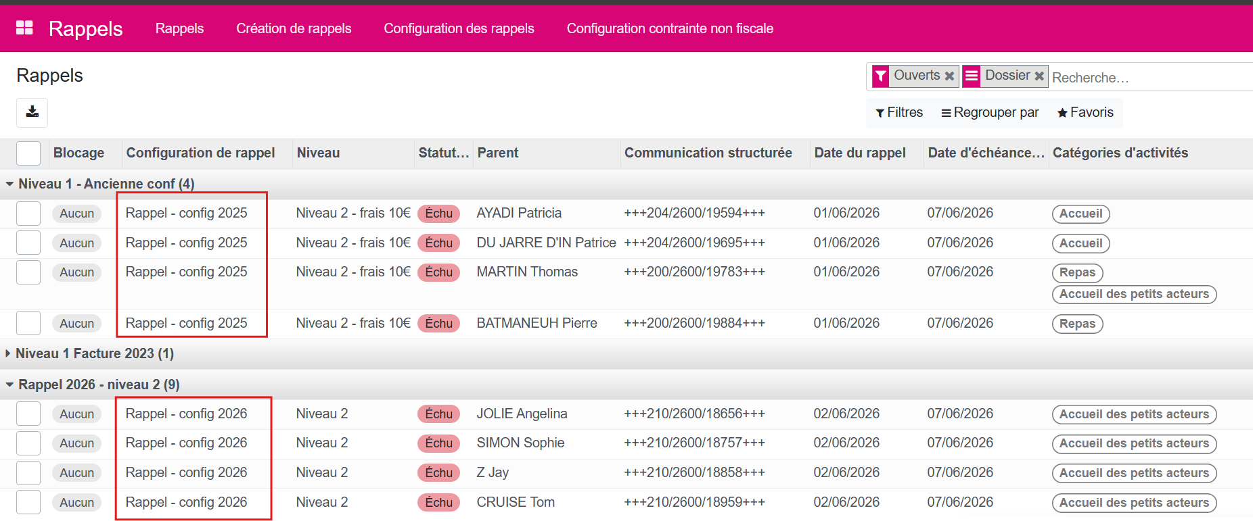1253x521 pixels.
Task: Open the Favoris dropdown
Action: coord(1085,112)
